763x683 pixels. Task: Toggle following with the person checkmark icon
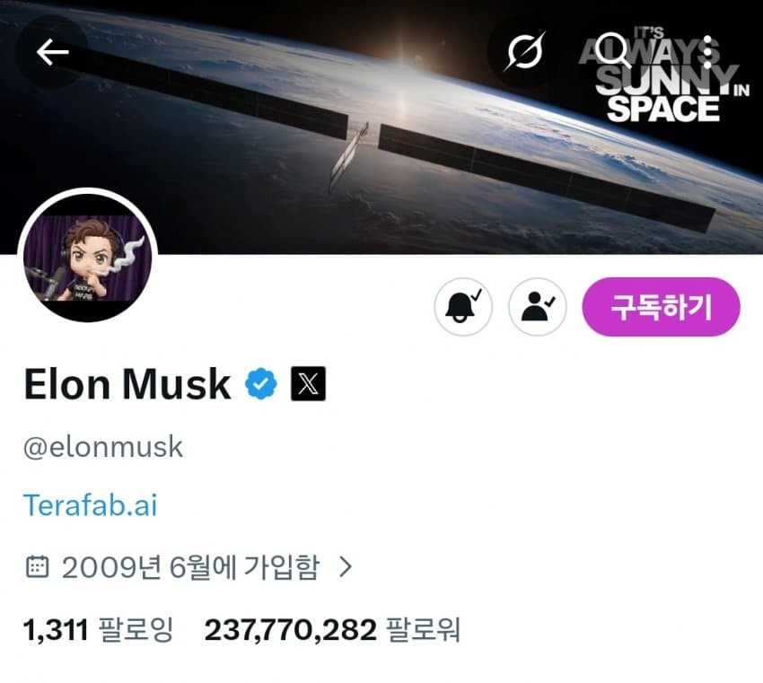537,306
